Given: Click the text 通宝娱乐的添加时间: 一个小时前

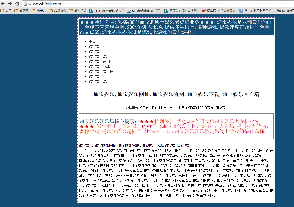Looking at the screenshot, I should click(162, 107).
